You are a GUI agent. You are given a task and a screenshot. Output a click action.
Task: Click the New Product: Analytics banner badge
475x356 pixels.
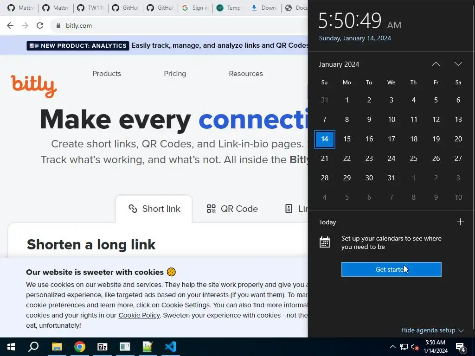coord(78,46)
